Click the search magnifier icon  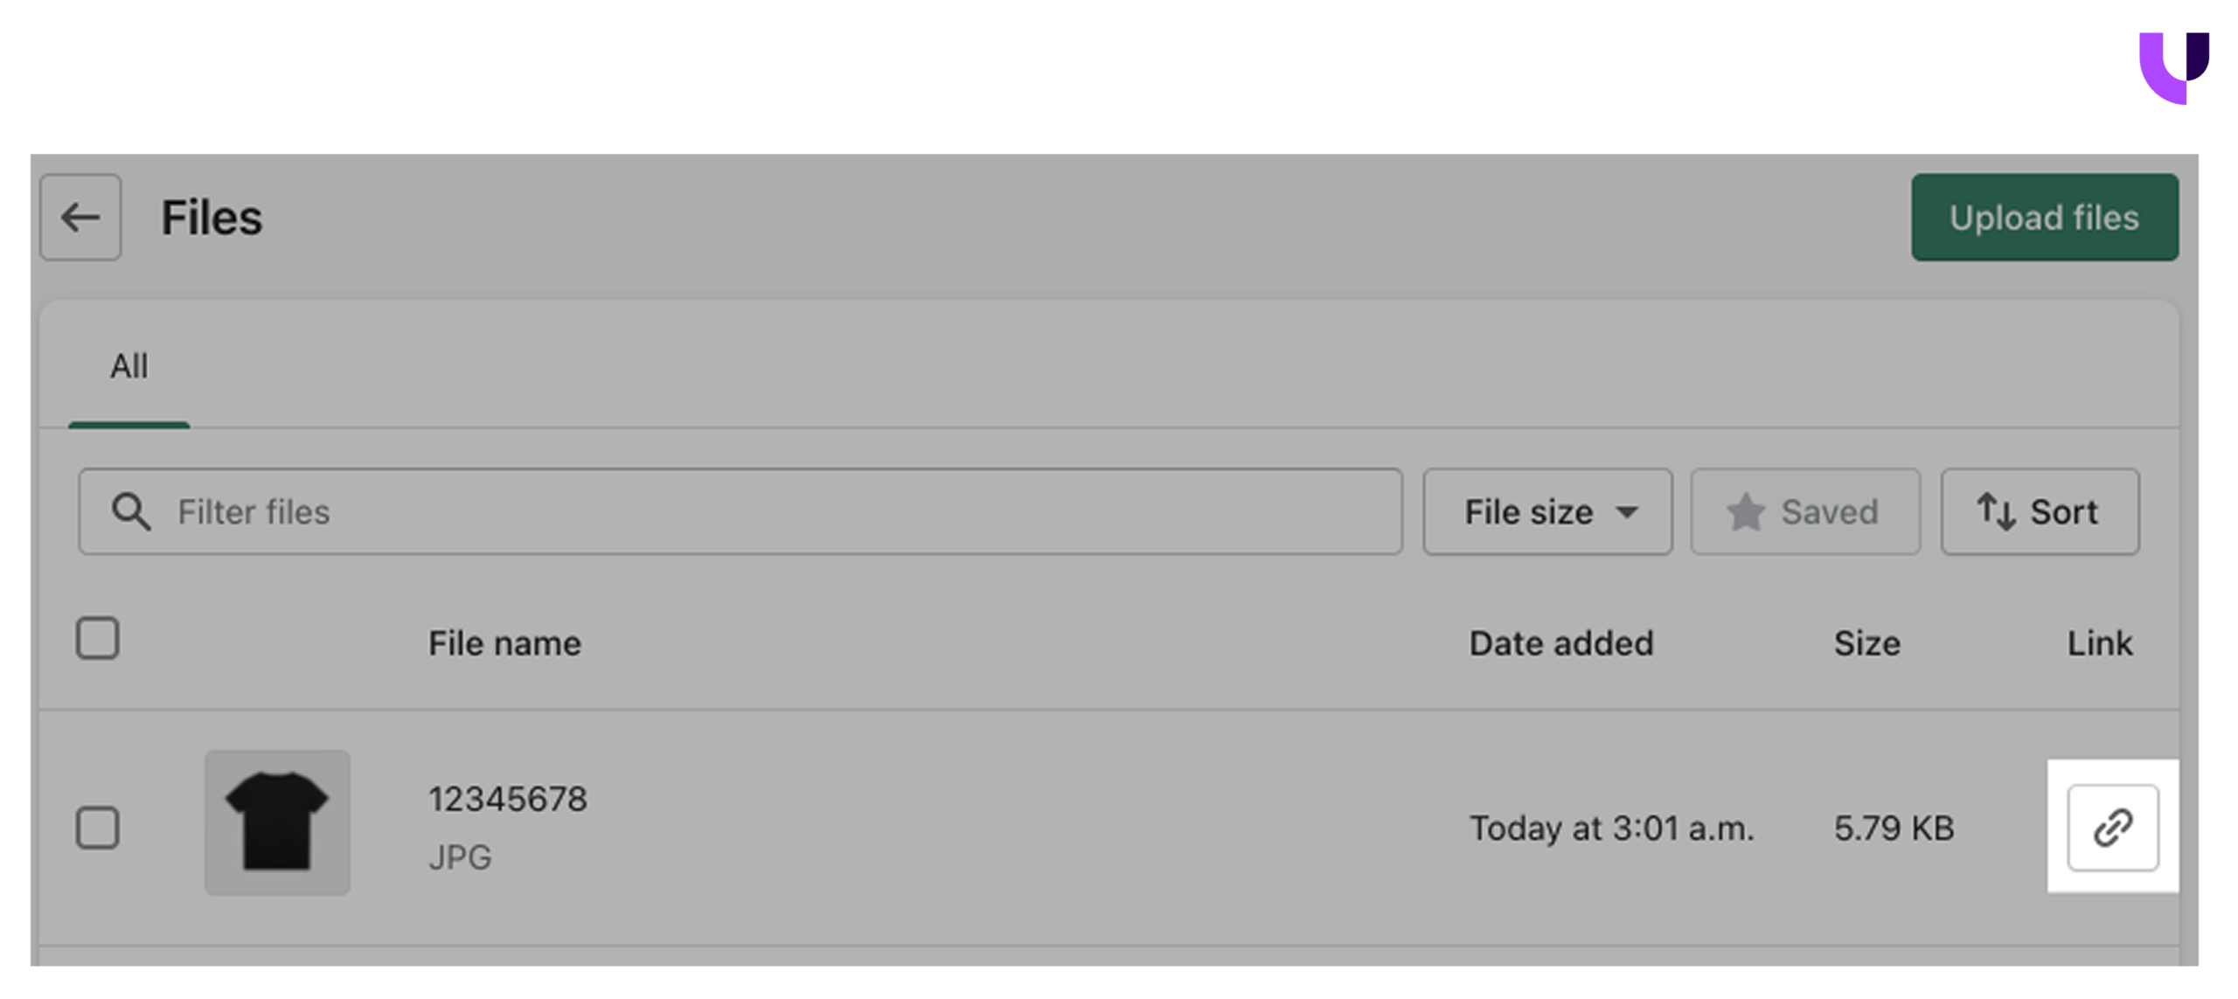coord(131,511)
